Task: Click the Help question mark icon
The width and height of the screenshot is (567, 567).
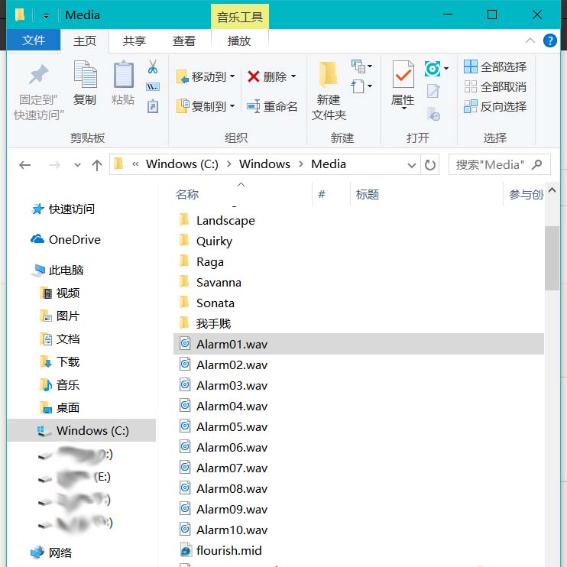Action: (x=549, y=40)
